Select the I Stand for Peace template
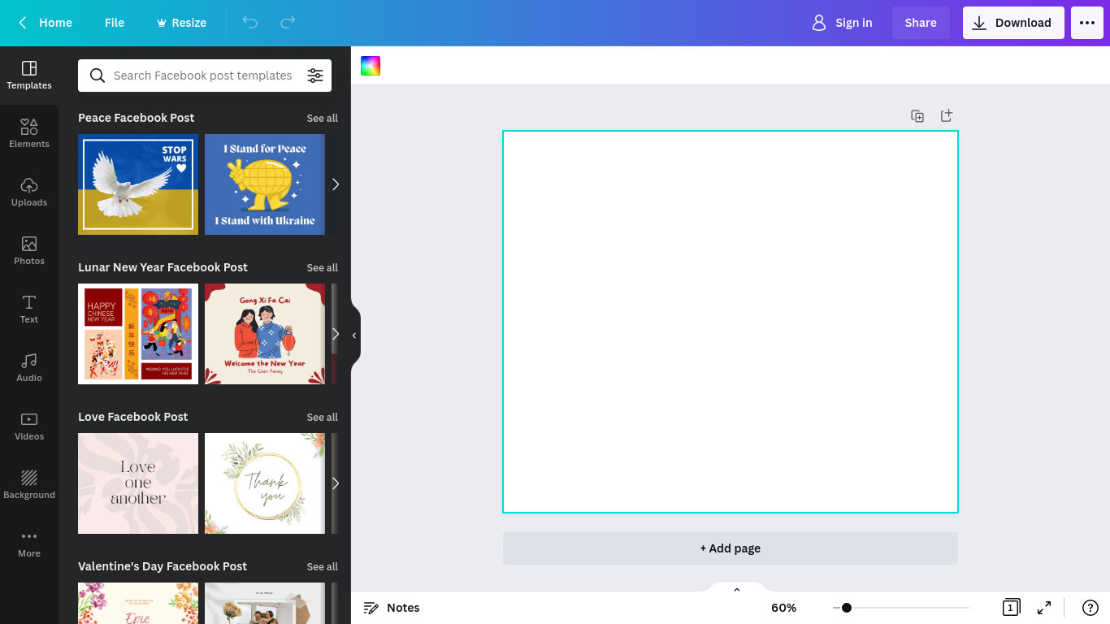Image resolution: width=1110 pixels, height=624 pixels. (x=265, y=184)
